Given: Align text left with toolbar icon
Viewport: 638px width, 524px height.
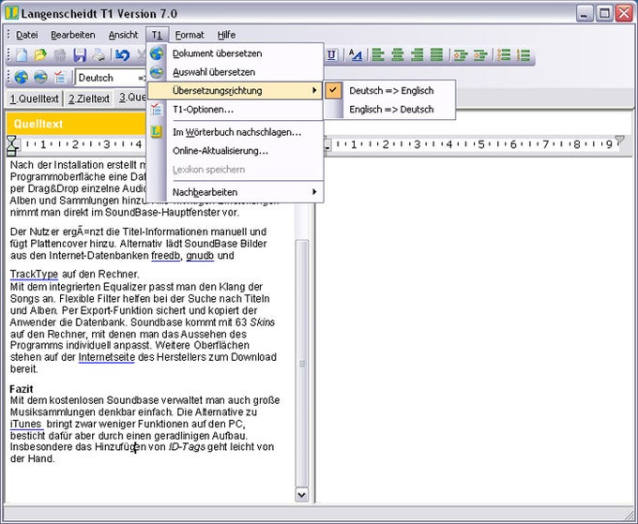Looking at the screenshot, I should click(x=378, y=55).
